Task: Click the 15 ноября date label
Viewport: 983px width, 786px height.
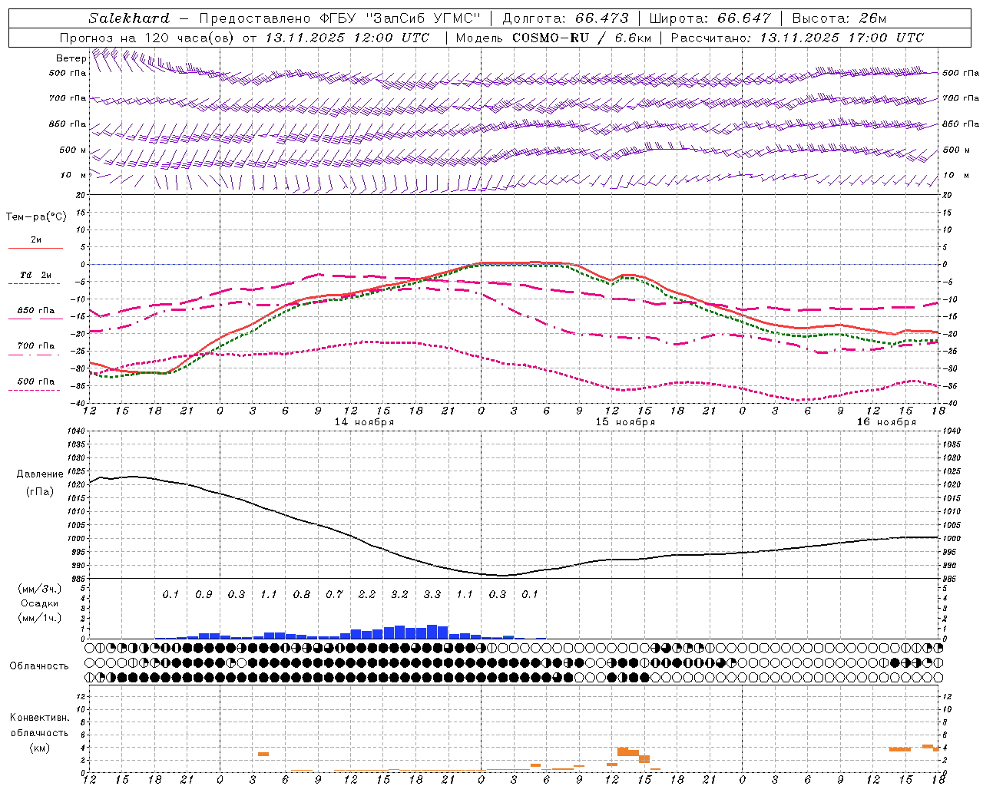Action: point(625,422)
